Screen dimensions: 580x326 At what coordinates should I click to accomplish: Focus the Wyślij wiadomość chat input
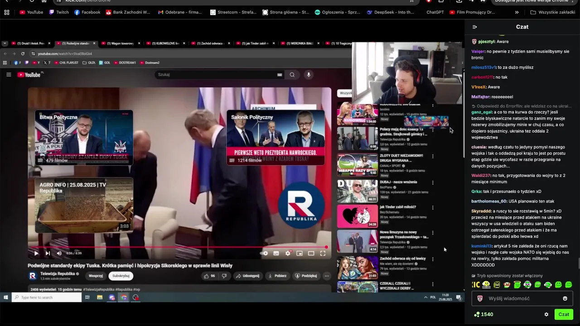coord(522,298)
